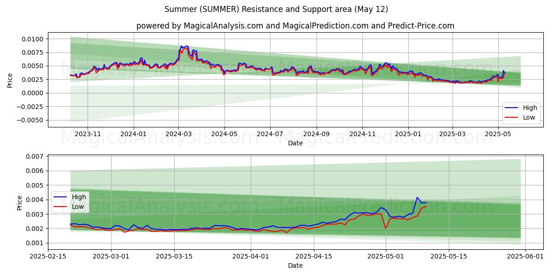Click the "0.0100" y-axis tick value
The width and height of the screenshot is (553, 276).
[33, 39]
